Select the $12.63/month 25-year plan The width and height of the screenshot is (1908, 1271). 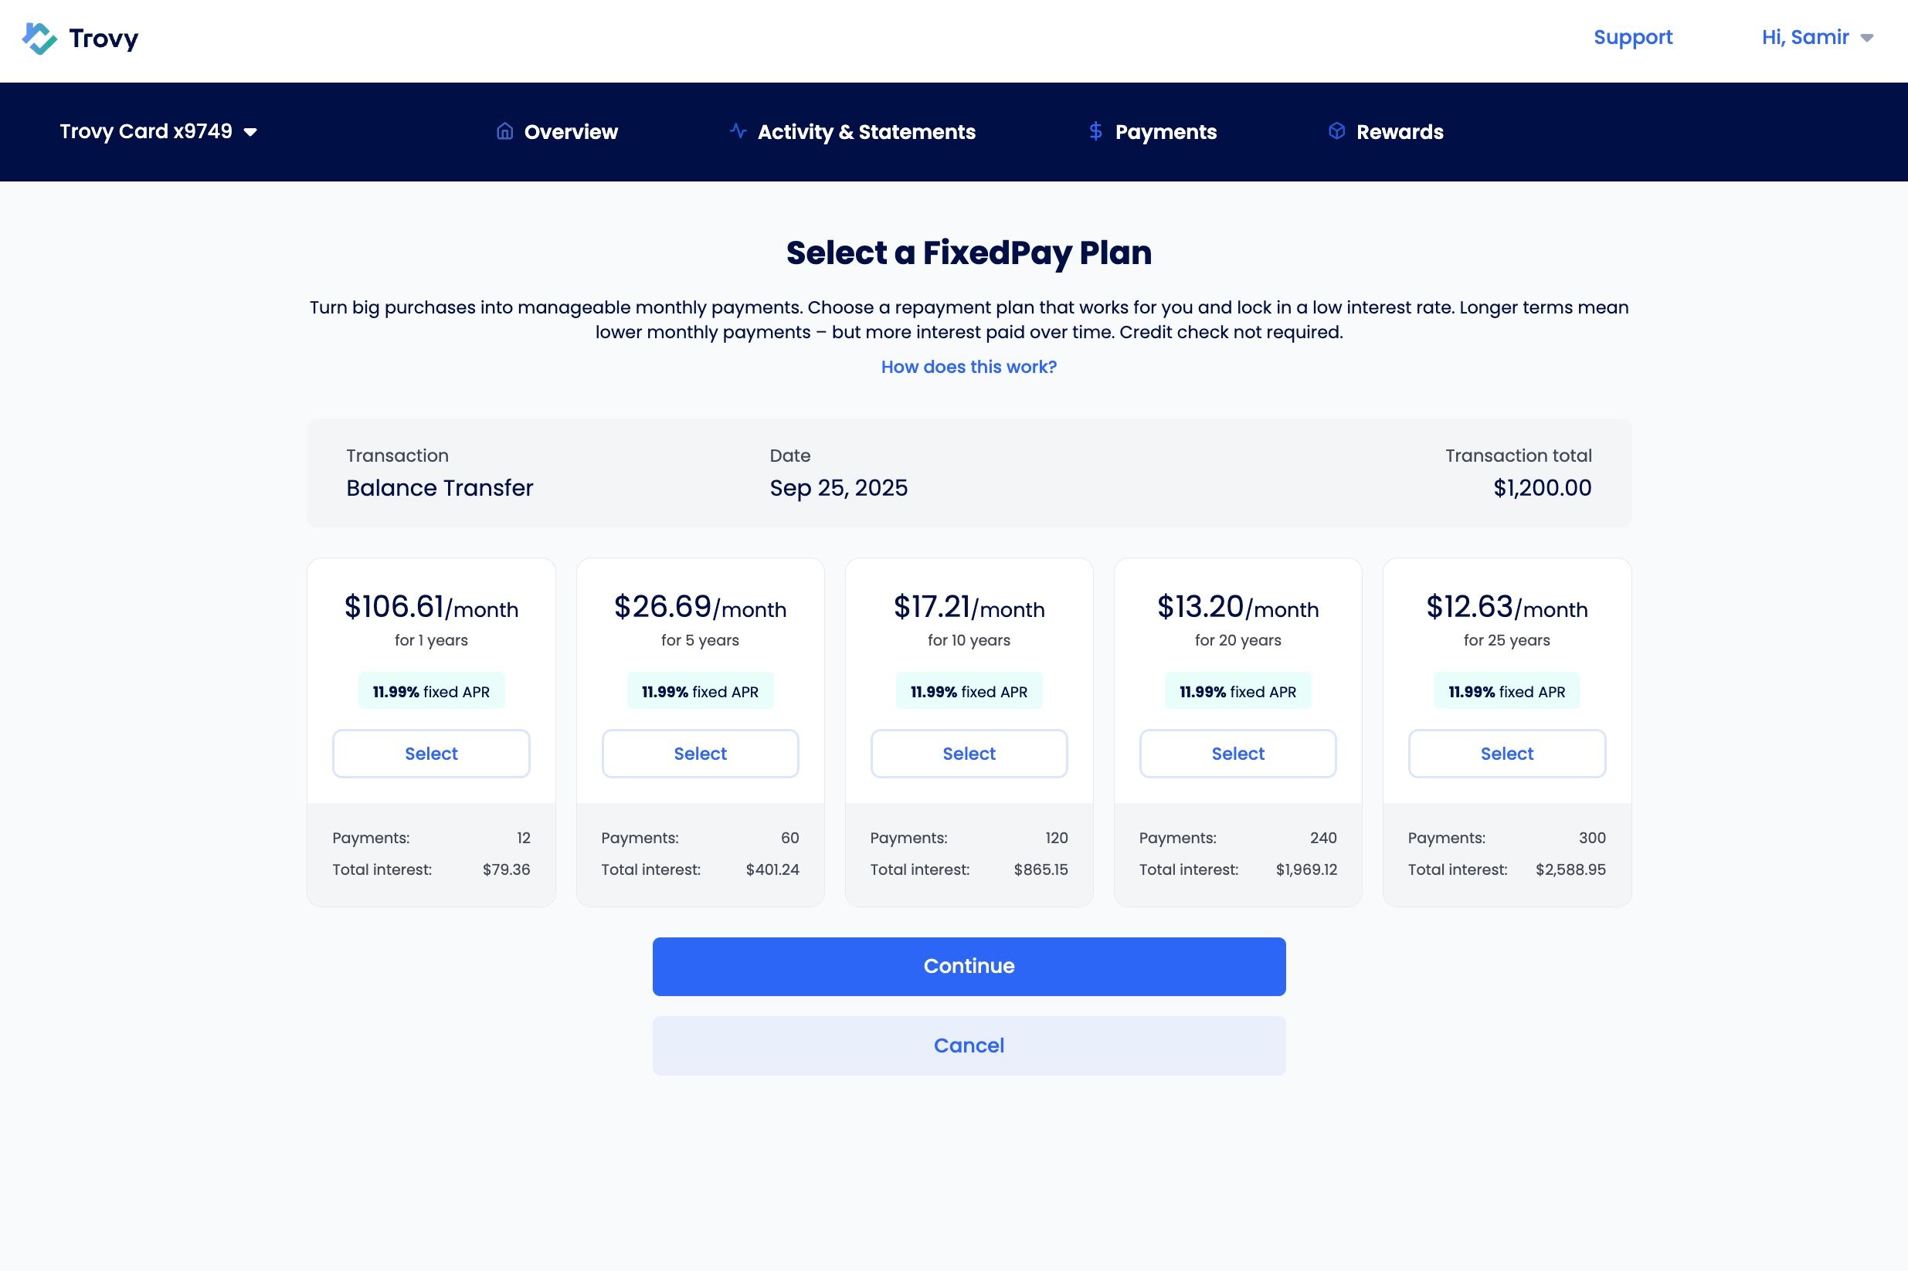[1506, 753]
